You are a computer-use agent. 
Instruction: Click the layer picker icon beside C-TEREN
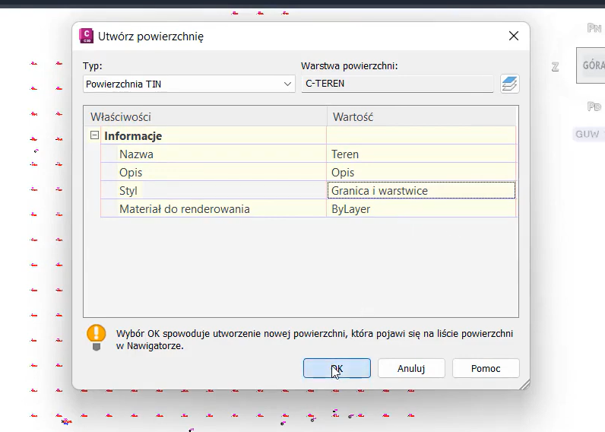tap(508, 84)
